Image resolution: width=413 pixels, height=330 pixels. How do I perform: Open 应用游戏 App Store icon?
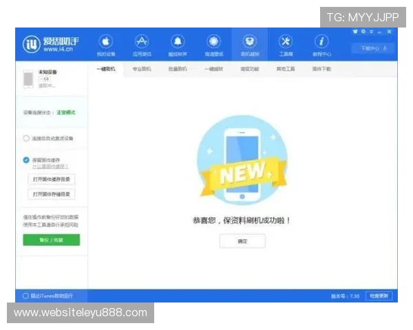pyautogui.click(x=142, y=41)
